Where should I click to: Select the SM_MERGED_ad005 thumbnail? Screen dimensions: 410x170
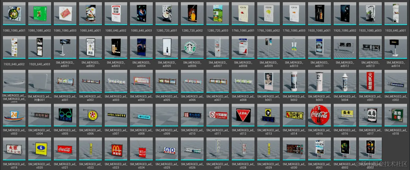tap(167, 47)
